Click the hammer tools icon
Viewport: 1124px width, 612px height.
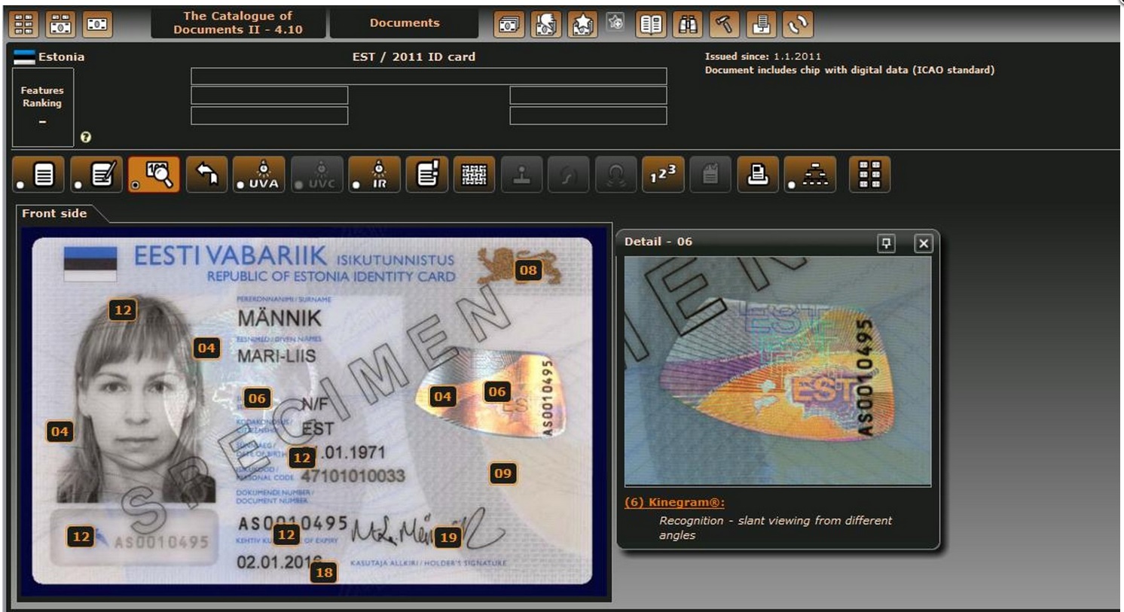coord(724,24)
